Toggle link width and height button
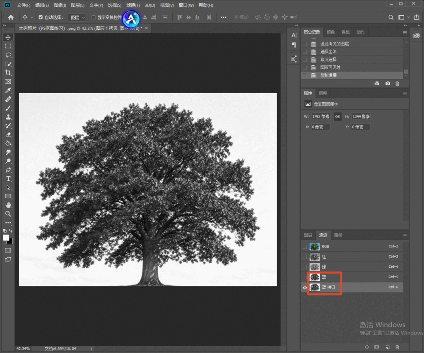The image size is (424, 353). coord(337,117)
